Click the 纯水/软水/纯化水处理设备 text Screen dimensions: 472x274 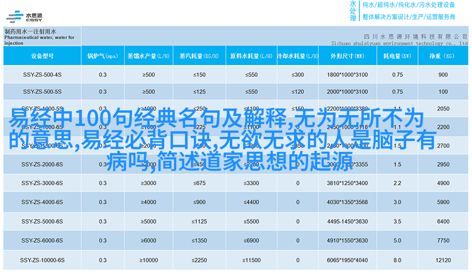[x=408, y=6]
